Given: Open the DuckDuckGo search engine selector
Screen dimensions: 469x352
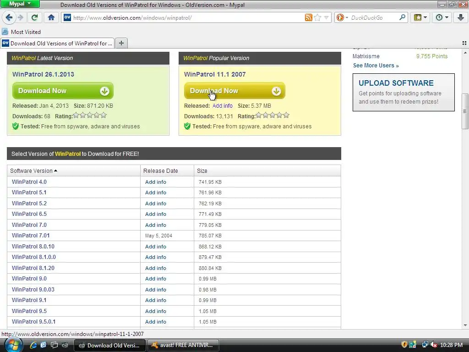Looking at the screenshot, I should coord(342,18).
